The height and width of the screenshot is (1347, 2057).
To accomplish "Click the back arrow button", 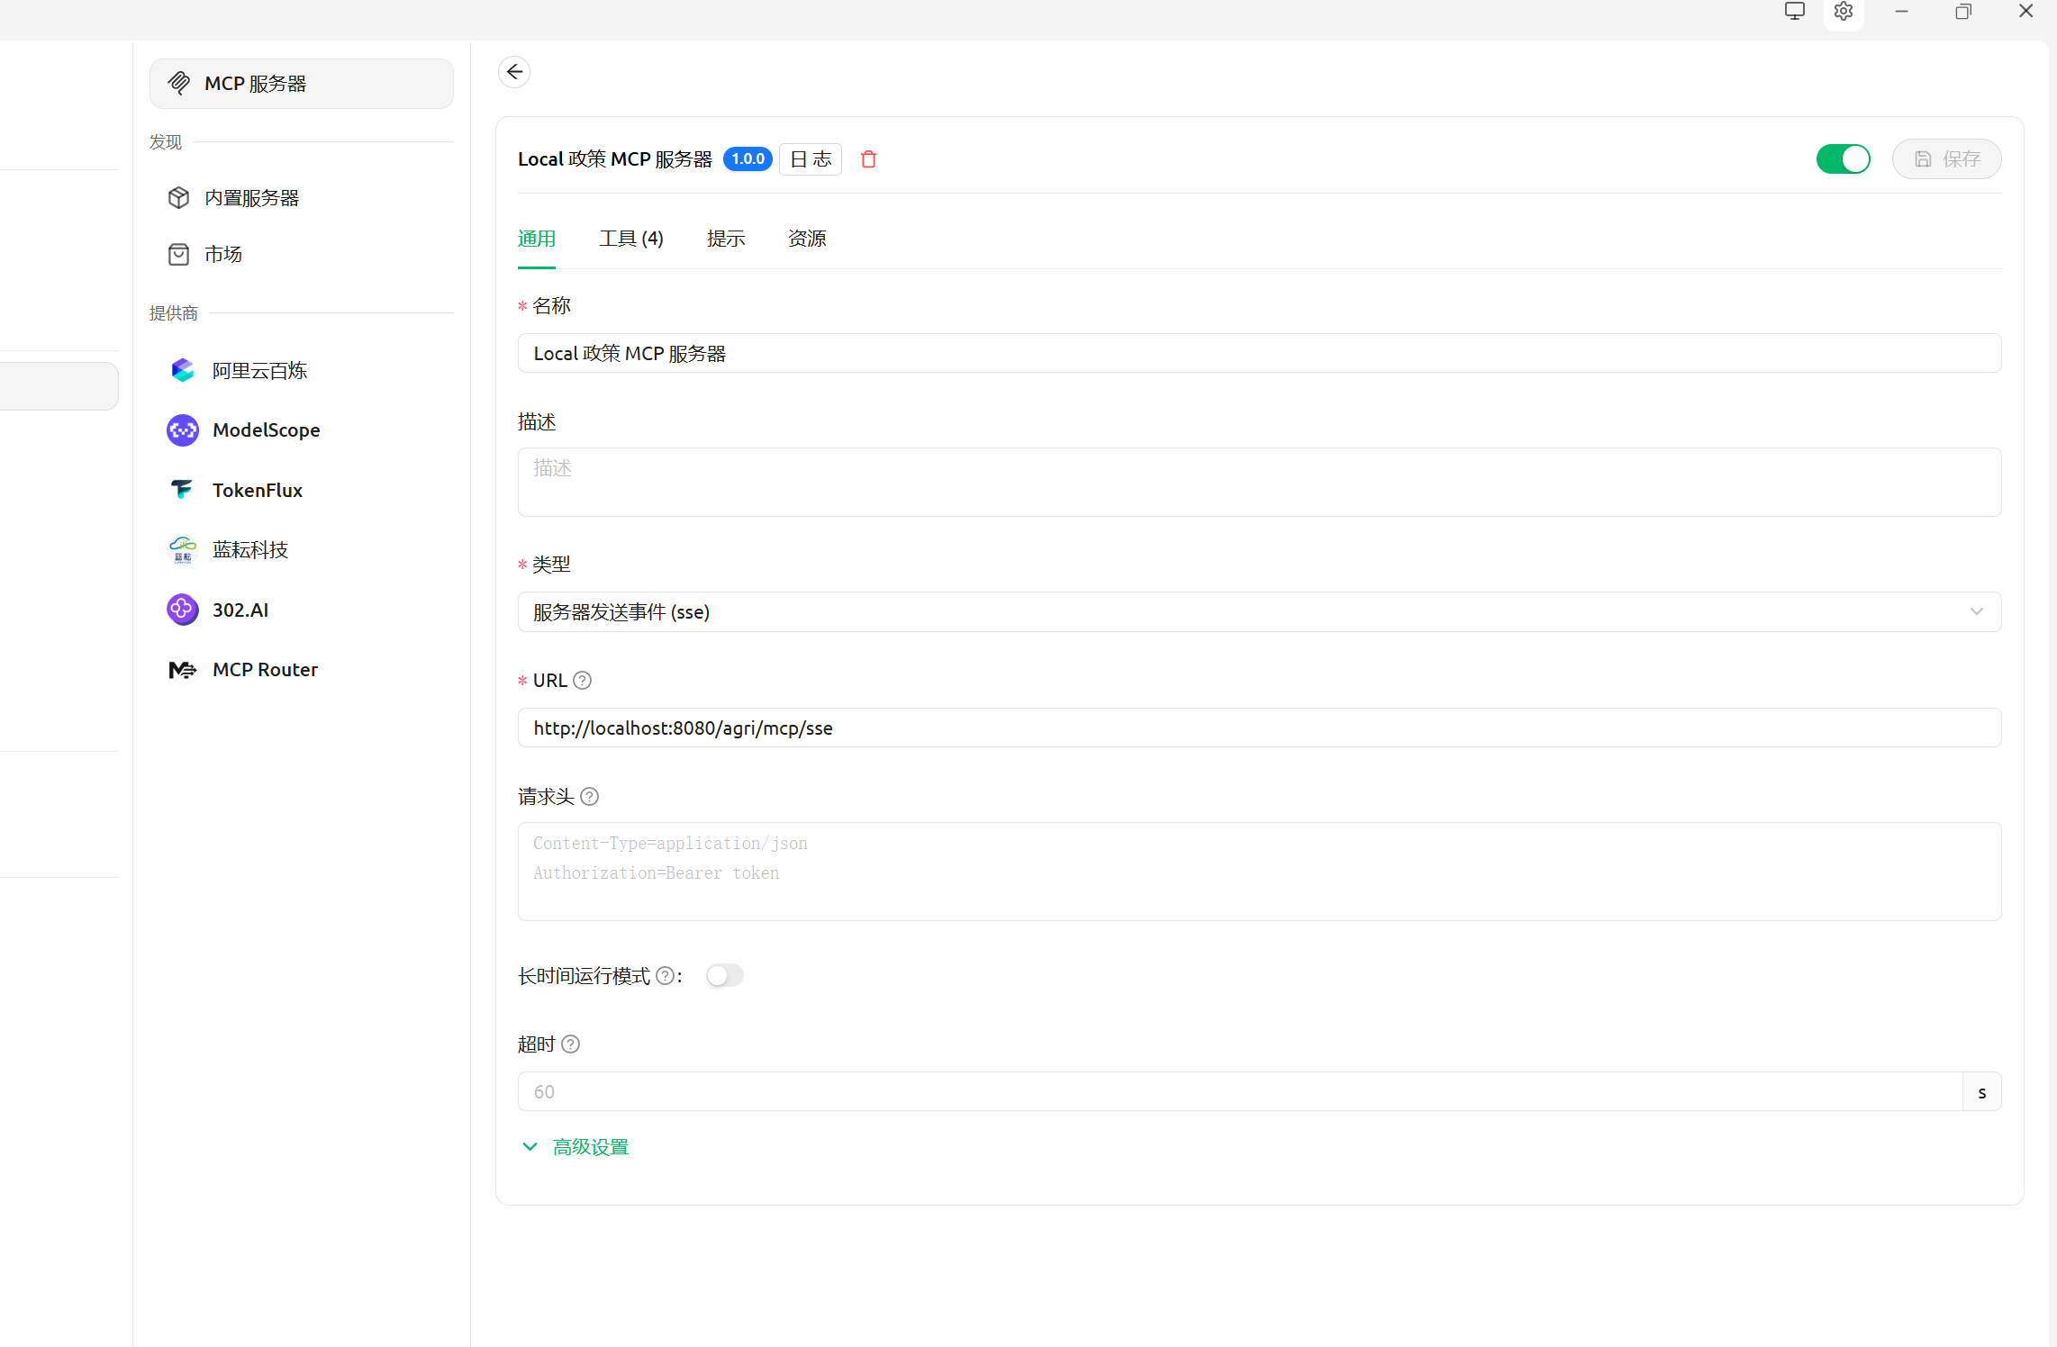I will point(514,72).
